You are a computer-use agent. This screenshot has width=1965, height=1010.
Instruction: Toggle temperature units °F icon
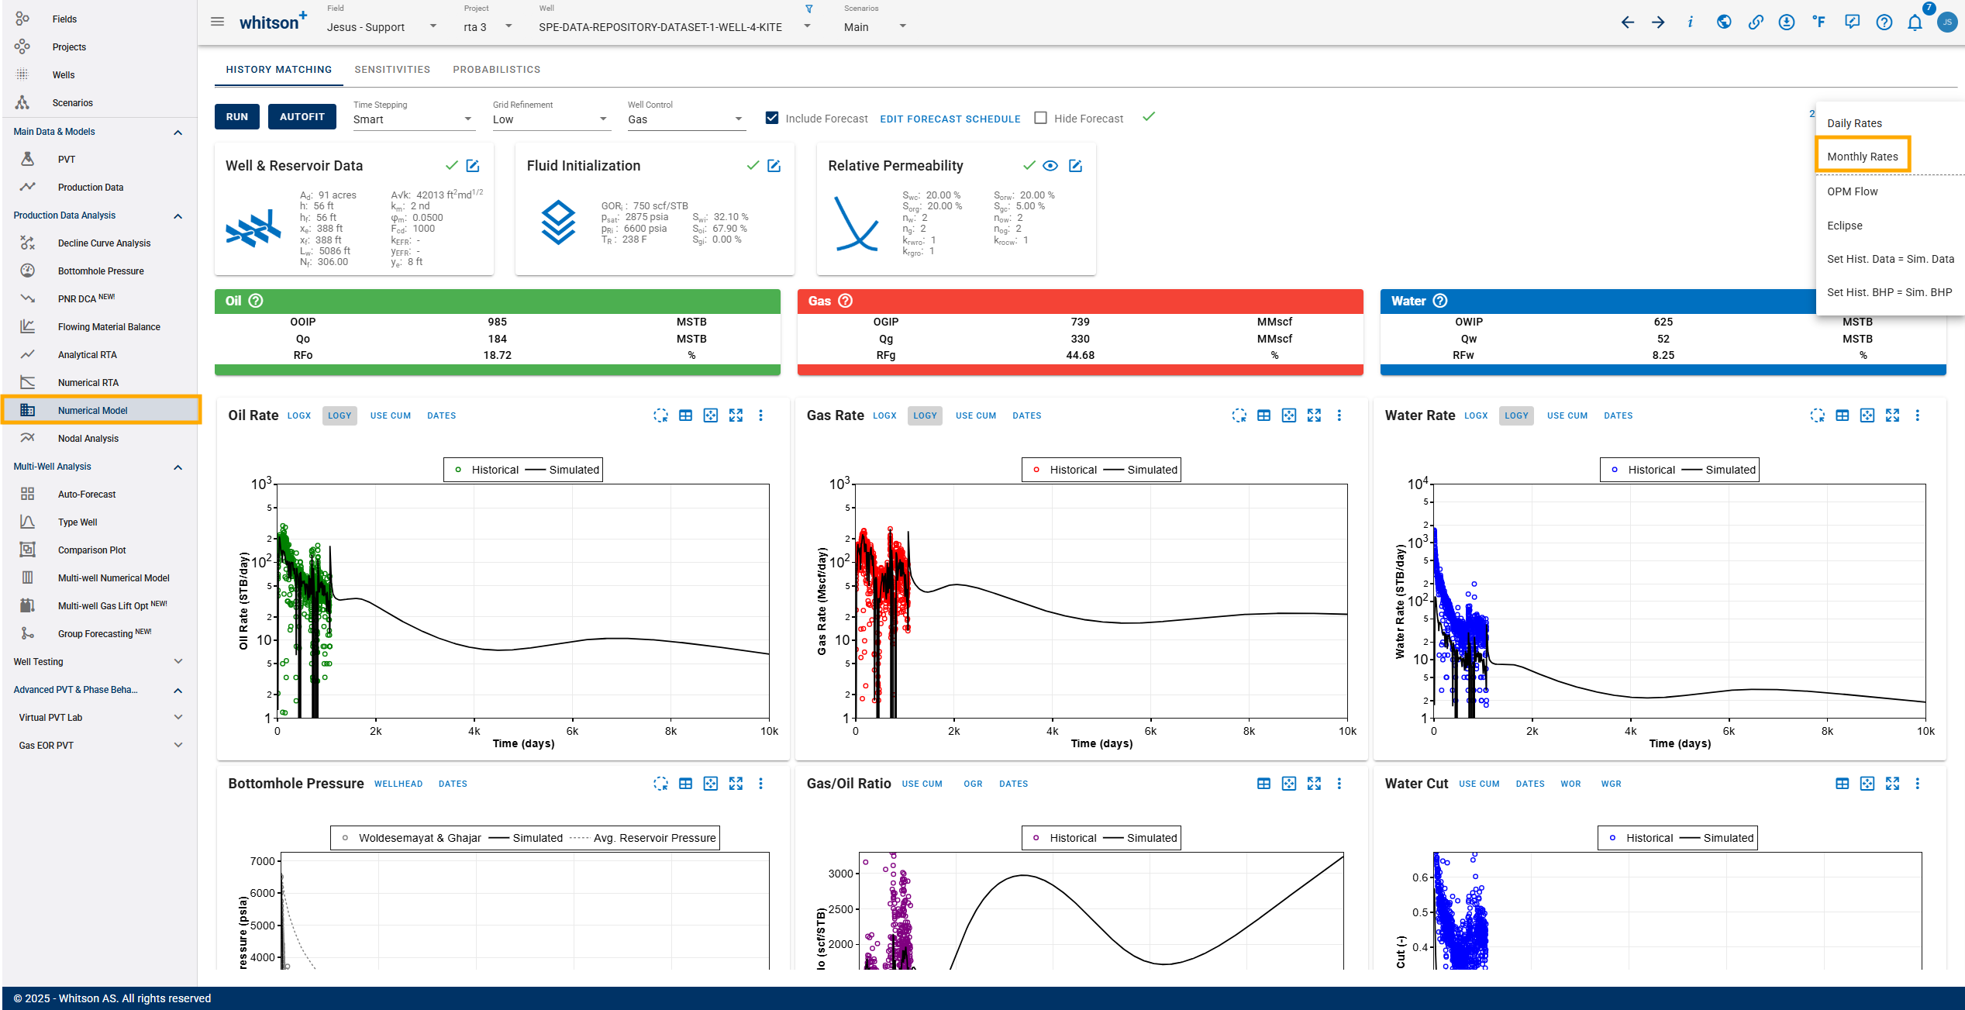tap(1819, 22)
